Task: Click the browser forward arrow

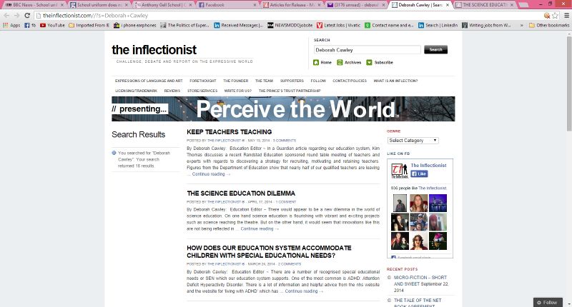Action: (16, 16)
